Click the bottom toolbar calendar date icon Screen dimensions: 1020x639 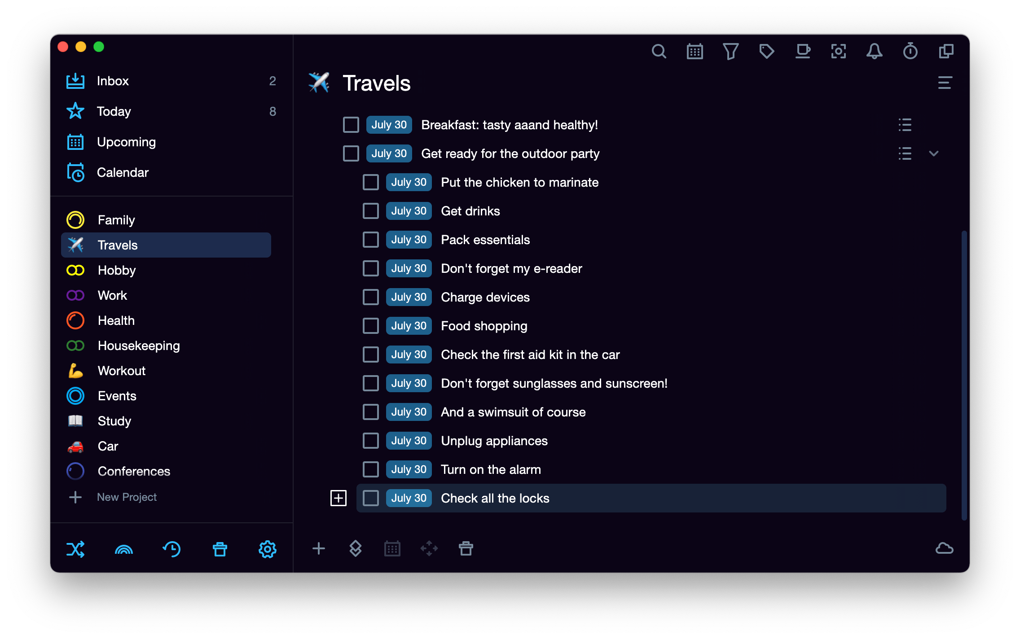pyautogui.click(x=392, y=548)
